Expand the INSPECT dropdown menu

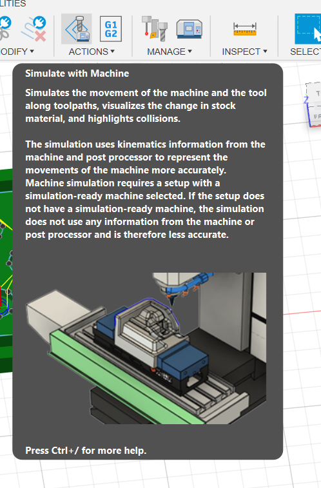[x=244, y=52]
